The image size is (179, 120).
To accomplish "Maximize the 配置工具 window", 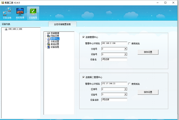I will pos(165,3).
